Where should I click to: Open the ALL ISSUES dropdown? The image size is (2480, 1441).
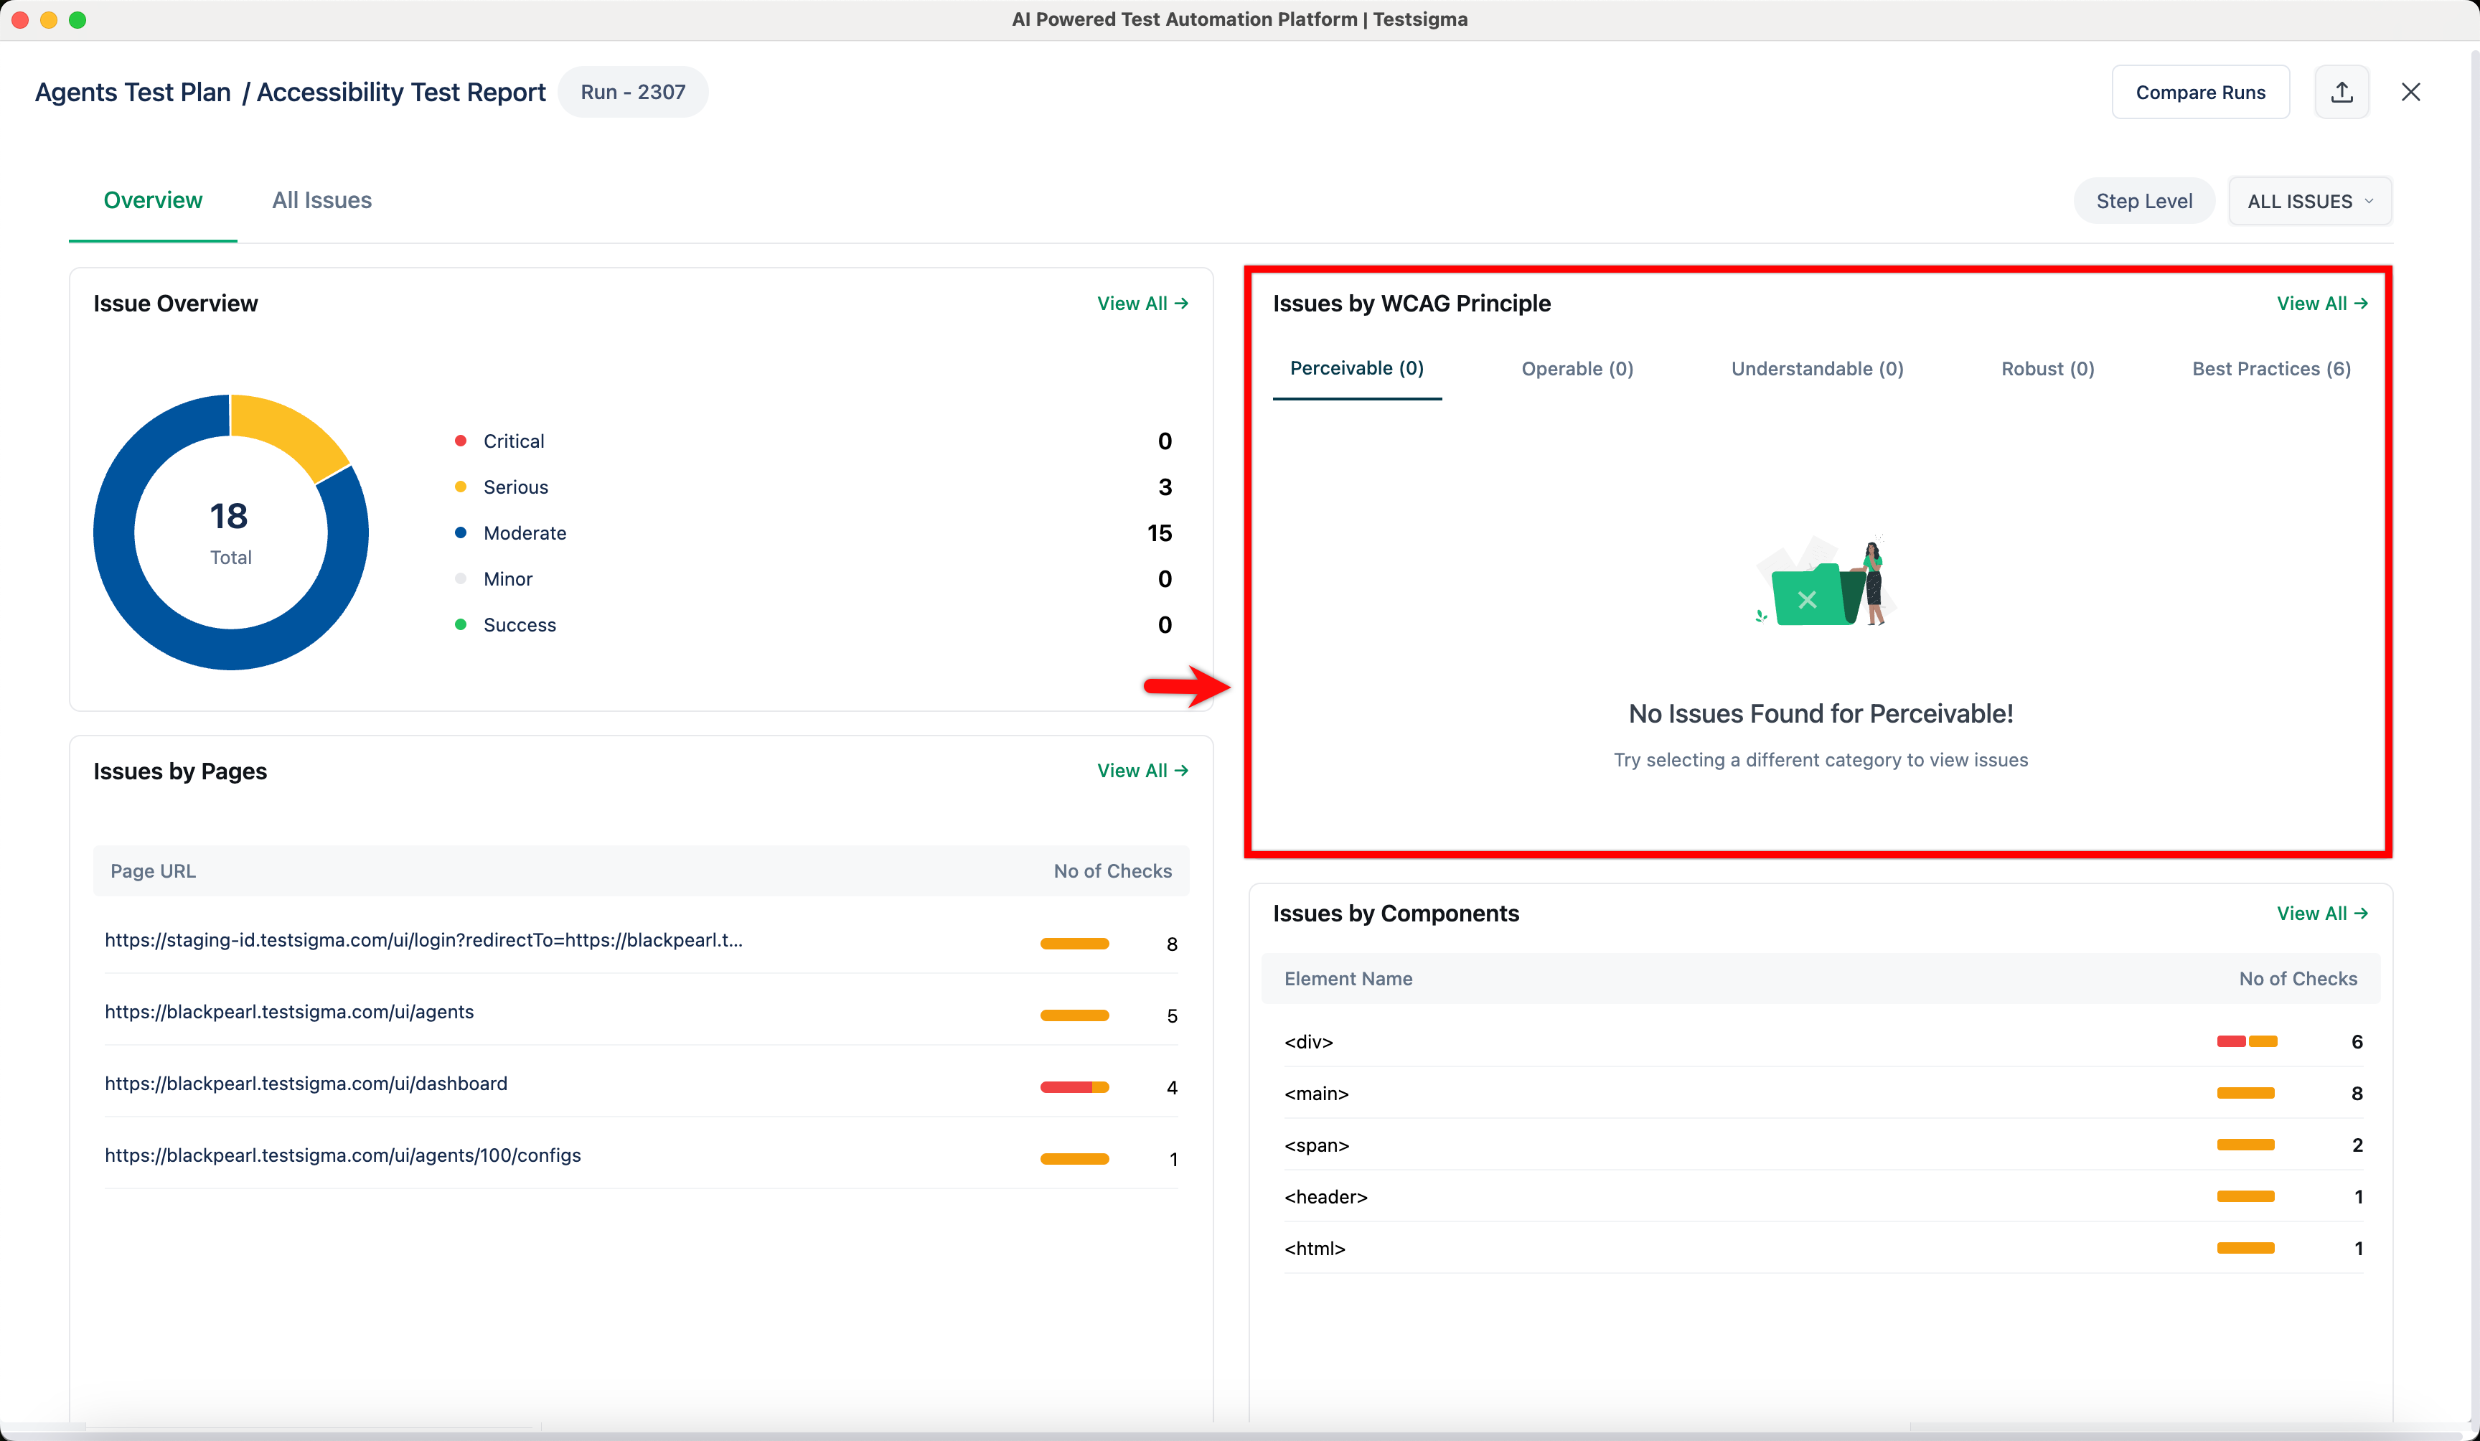pyautogui.click(x=2308, y=201)
